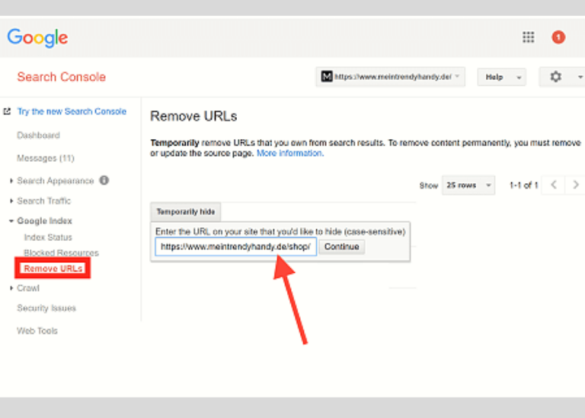The width and height of the screenshot is (585, 418).
Task: Open Index Status page
Action: click(48, 237)
